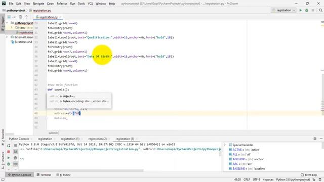324x182 pixels.
Task: Toggle the soft-wrap console icon
Action: 16,146
